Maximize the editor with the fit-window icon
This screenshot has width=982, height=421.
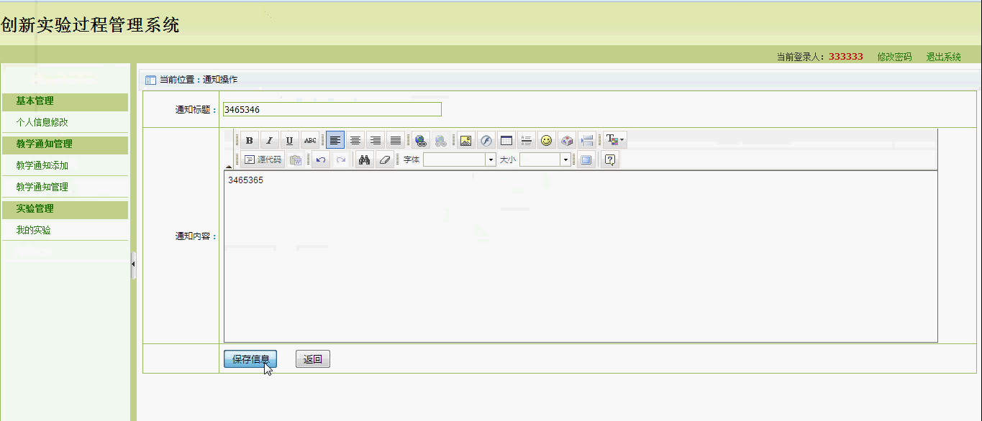point(586,159)
